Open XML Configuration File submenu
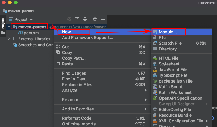 point(181,121)
